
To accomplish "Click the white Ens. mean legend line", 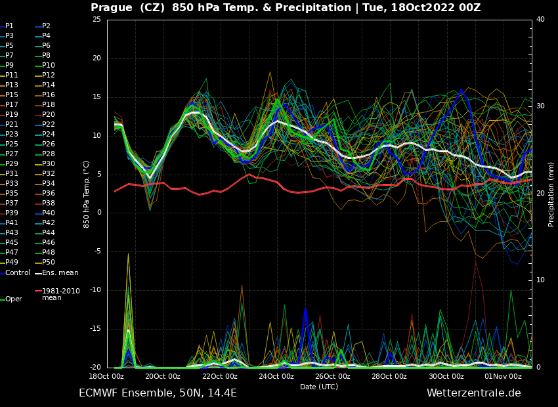I will click(x=38, y=274).
